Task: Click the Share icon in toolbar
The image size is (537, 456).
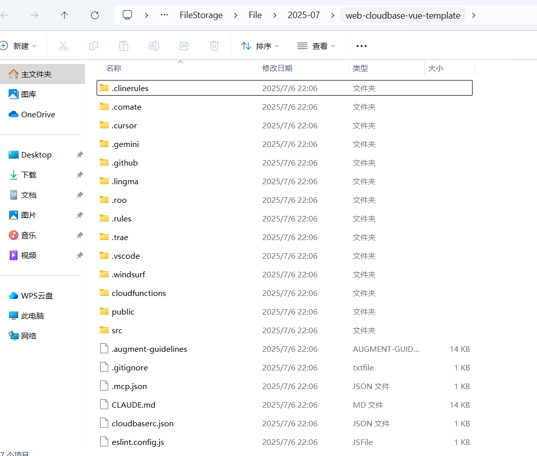Action: (184, 46)
